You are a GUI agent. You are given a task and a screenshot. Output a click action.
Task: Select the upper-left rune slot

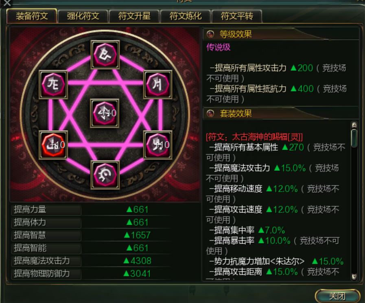coord(53,85)
